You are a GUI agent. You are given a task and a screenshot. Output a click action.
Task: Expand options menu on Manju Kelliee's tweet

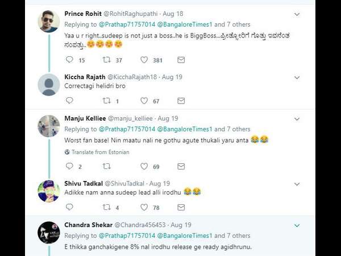click(x=297, y=119)
